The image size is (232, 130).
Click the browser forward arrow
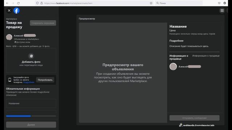click(x=13, y=3)
